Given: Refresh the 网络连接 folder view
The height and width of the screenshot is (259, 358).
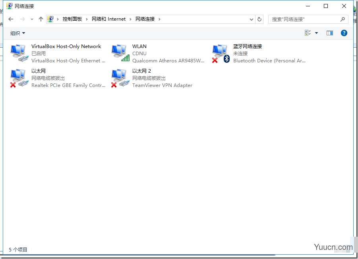Looking at the screenshot, I should 259,19.
